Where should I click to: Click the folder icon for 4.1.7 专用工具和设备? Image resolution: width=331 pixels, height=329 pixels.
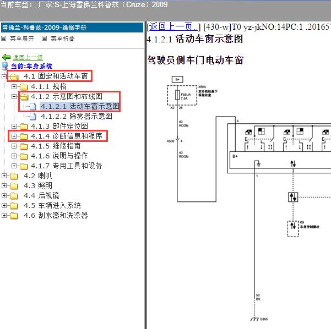click(24, 166)
